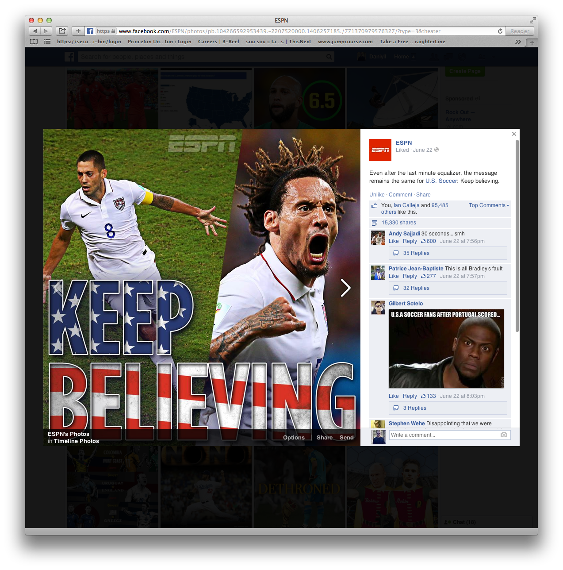Open ESPN's Photos album link
563x570 pixels.
[69, 434]
